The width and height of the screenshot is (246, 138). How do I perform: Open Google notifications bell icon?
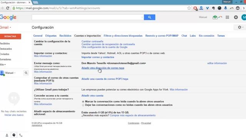[236, 17]
